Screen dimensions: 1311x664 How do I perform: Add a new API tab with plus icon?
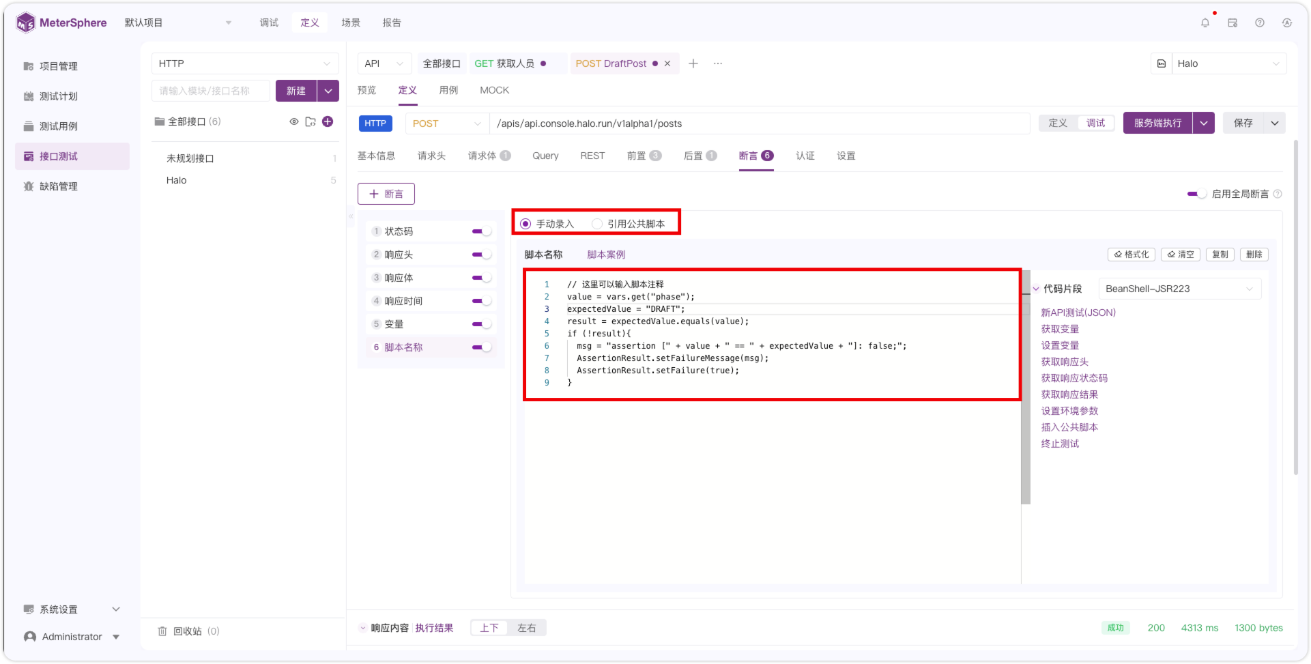[x=693, y=63]
